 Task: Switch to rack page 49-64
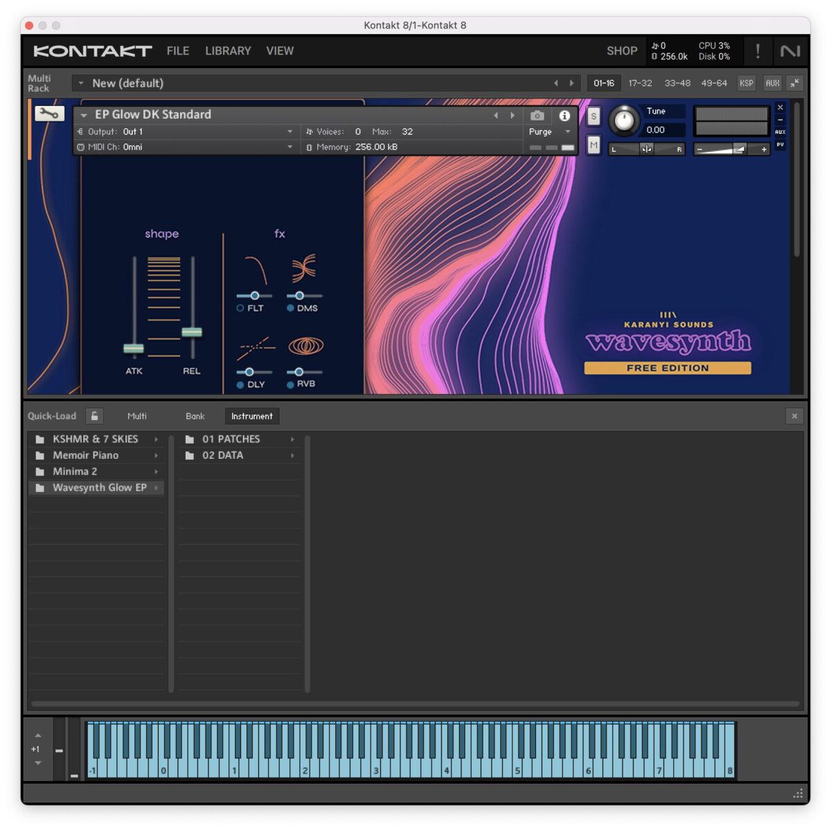(x=714, y=83)
